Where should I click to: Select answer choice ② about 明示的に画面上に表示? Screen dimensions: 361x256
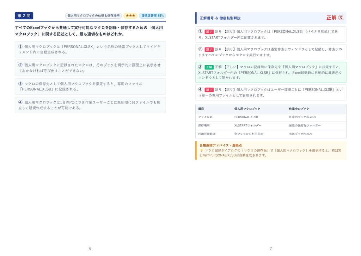click(90, 68)
